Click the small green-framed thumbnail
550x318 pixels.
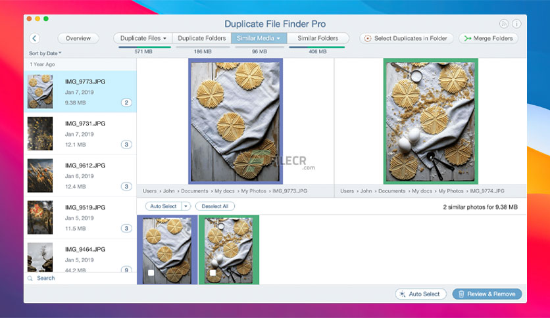(x=229, y=250)
